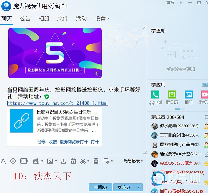
Task: Click the sticker show icon
Action: (x=36, y=161)
